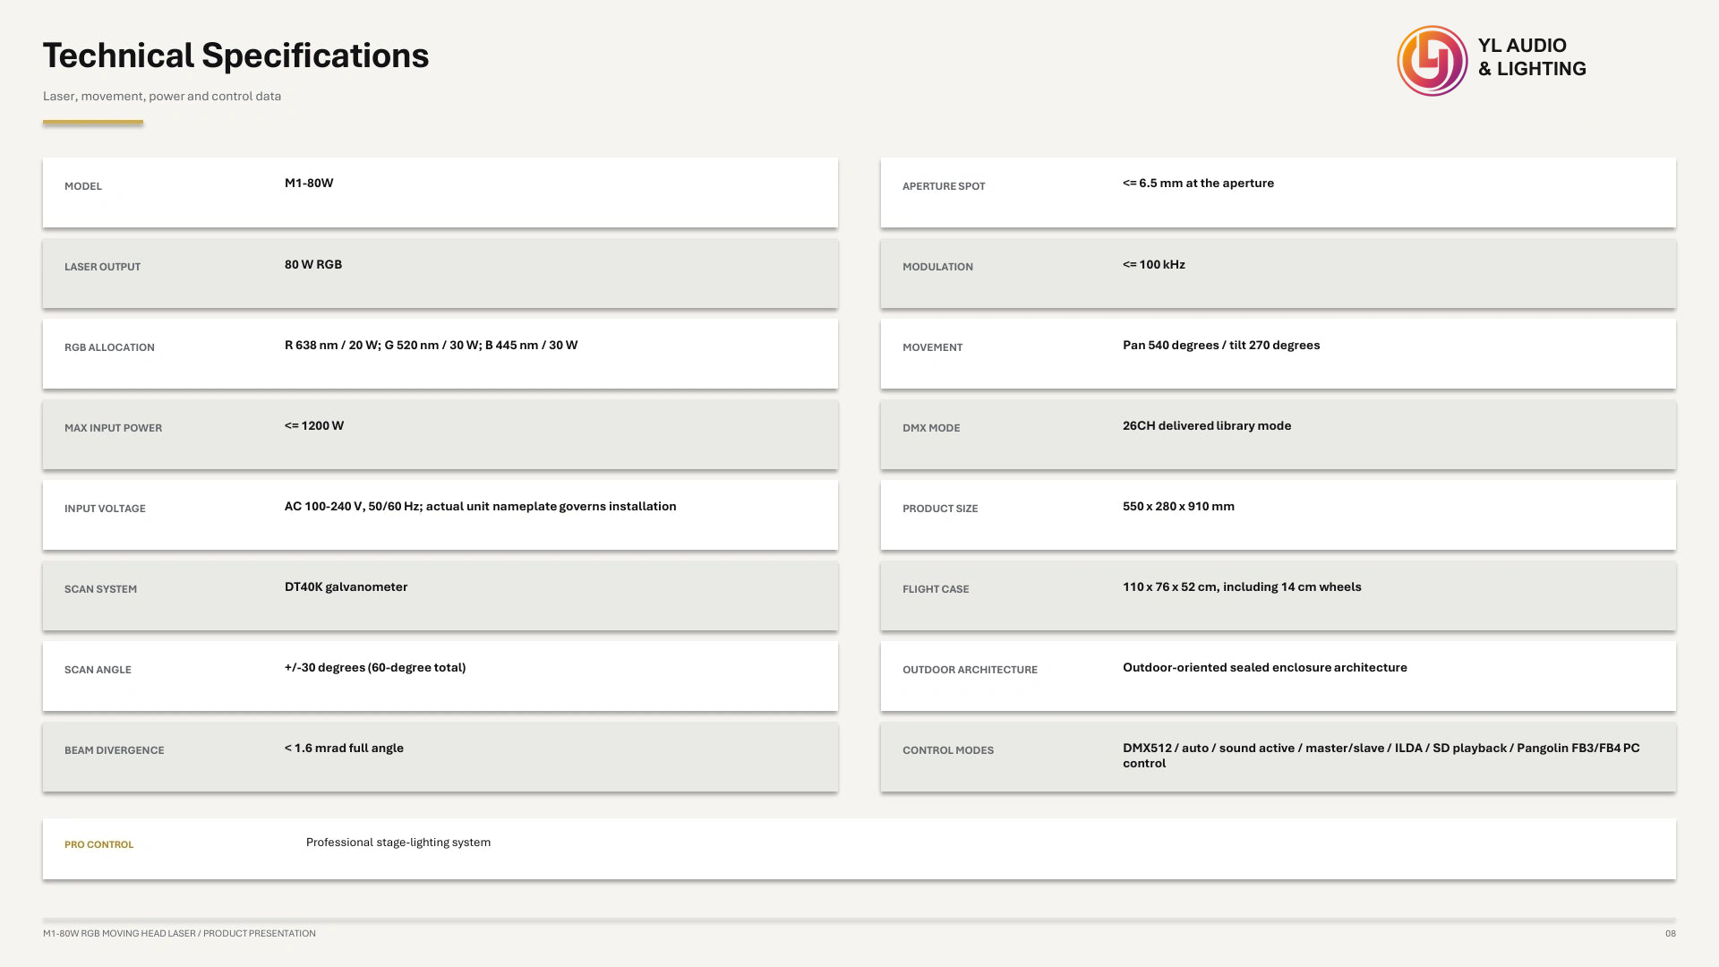1719x967 pixels.
Task: Select the CONTROL MODES label
Action: tap(948, 750)
